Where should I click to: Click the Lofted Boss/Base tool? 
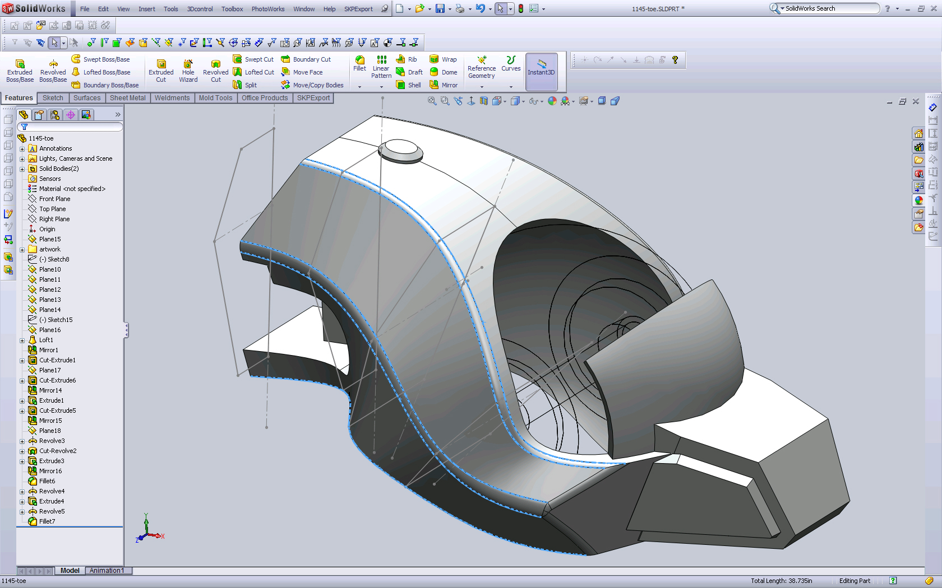[x=101, y=72]
